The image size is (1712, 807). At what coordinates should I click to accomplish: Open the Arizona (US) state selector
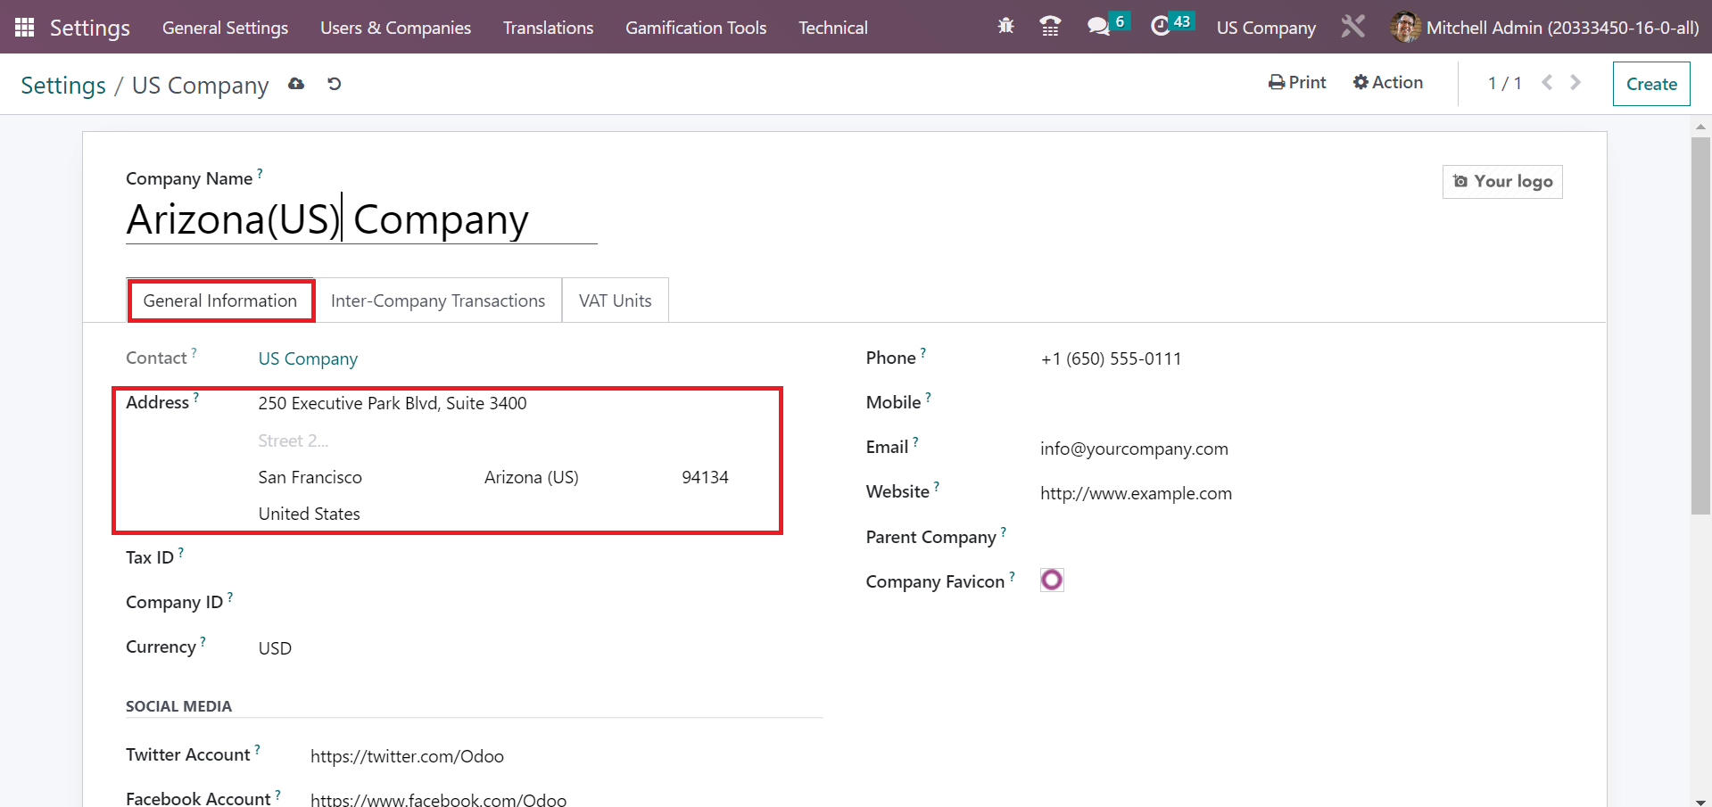click(531, 477)
